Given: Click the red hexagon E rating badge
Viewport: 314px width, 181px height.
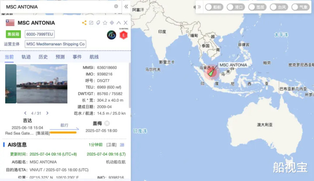Looking at the screenshot, I should click(x=124, y=35).
